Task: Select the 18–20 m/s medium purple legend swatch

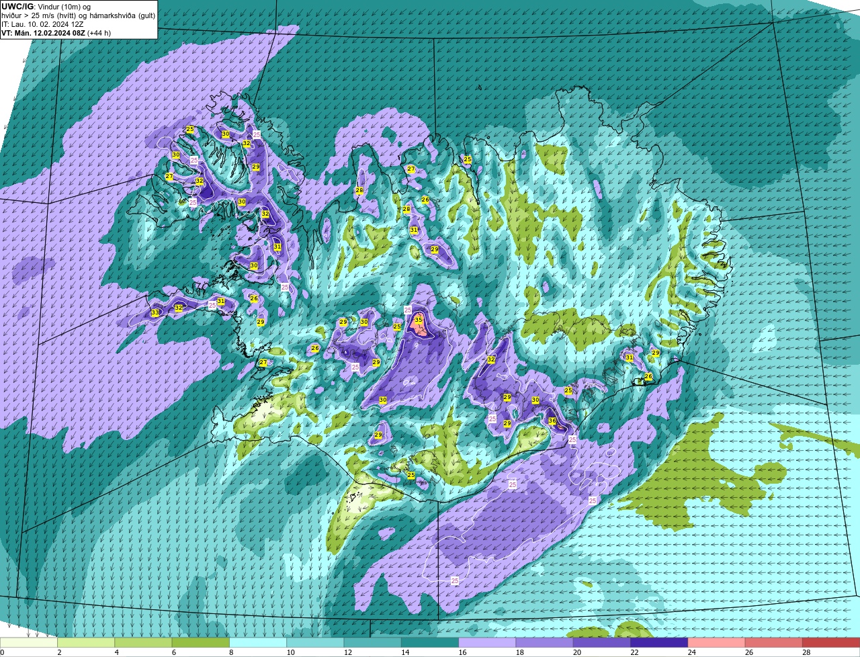Action: click(544, 643)
